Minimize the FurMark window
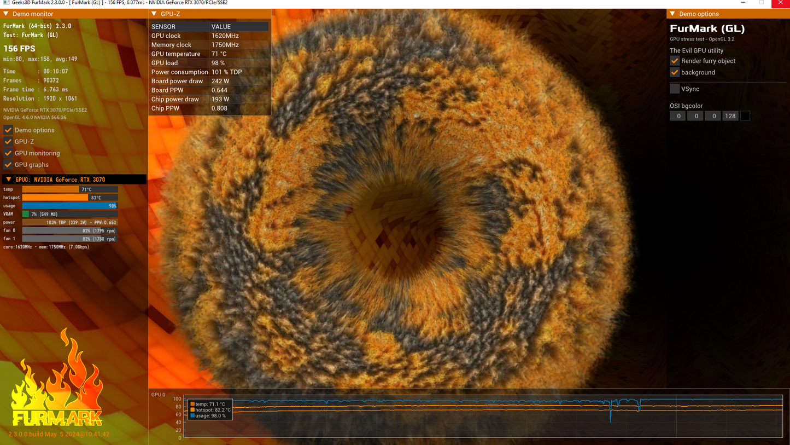Image resolution: width=790 pixels, height=445 pixels. click(743, 3)
